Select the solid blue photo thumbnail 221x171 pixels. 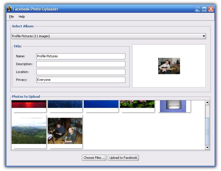[101, 104]
